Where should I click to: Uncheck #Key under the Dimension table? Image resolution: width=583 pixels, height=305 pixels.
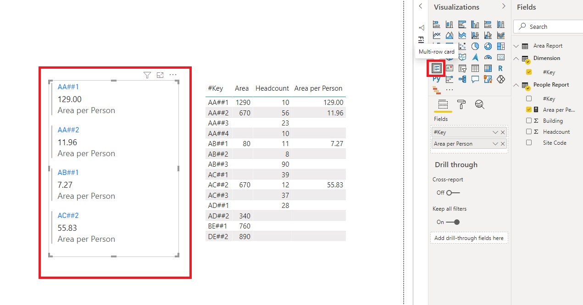click(529, 72)
